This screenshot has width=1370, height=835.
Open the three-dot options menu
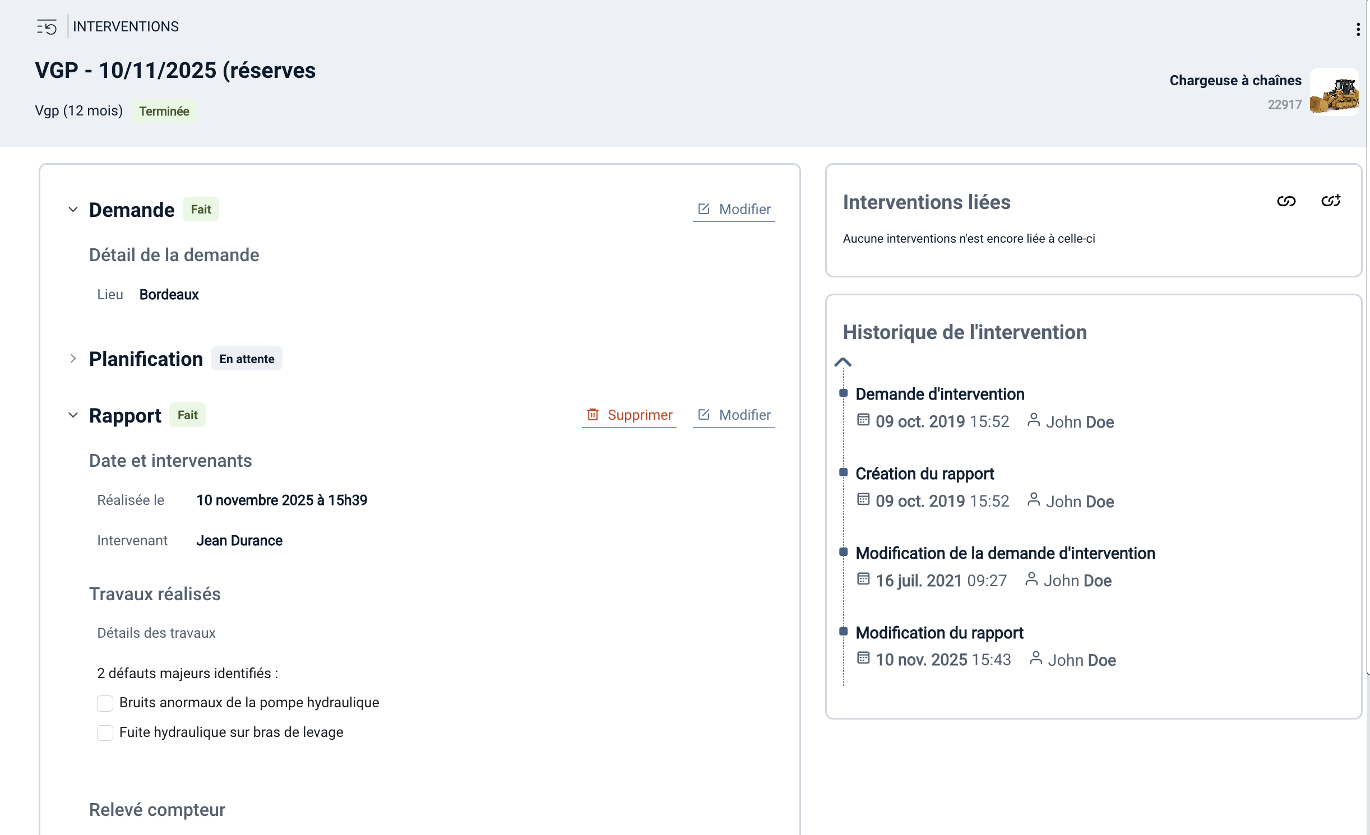pos(1358,29)
